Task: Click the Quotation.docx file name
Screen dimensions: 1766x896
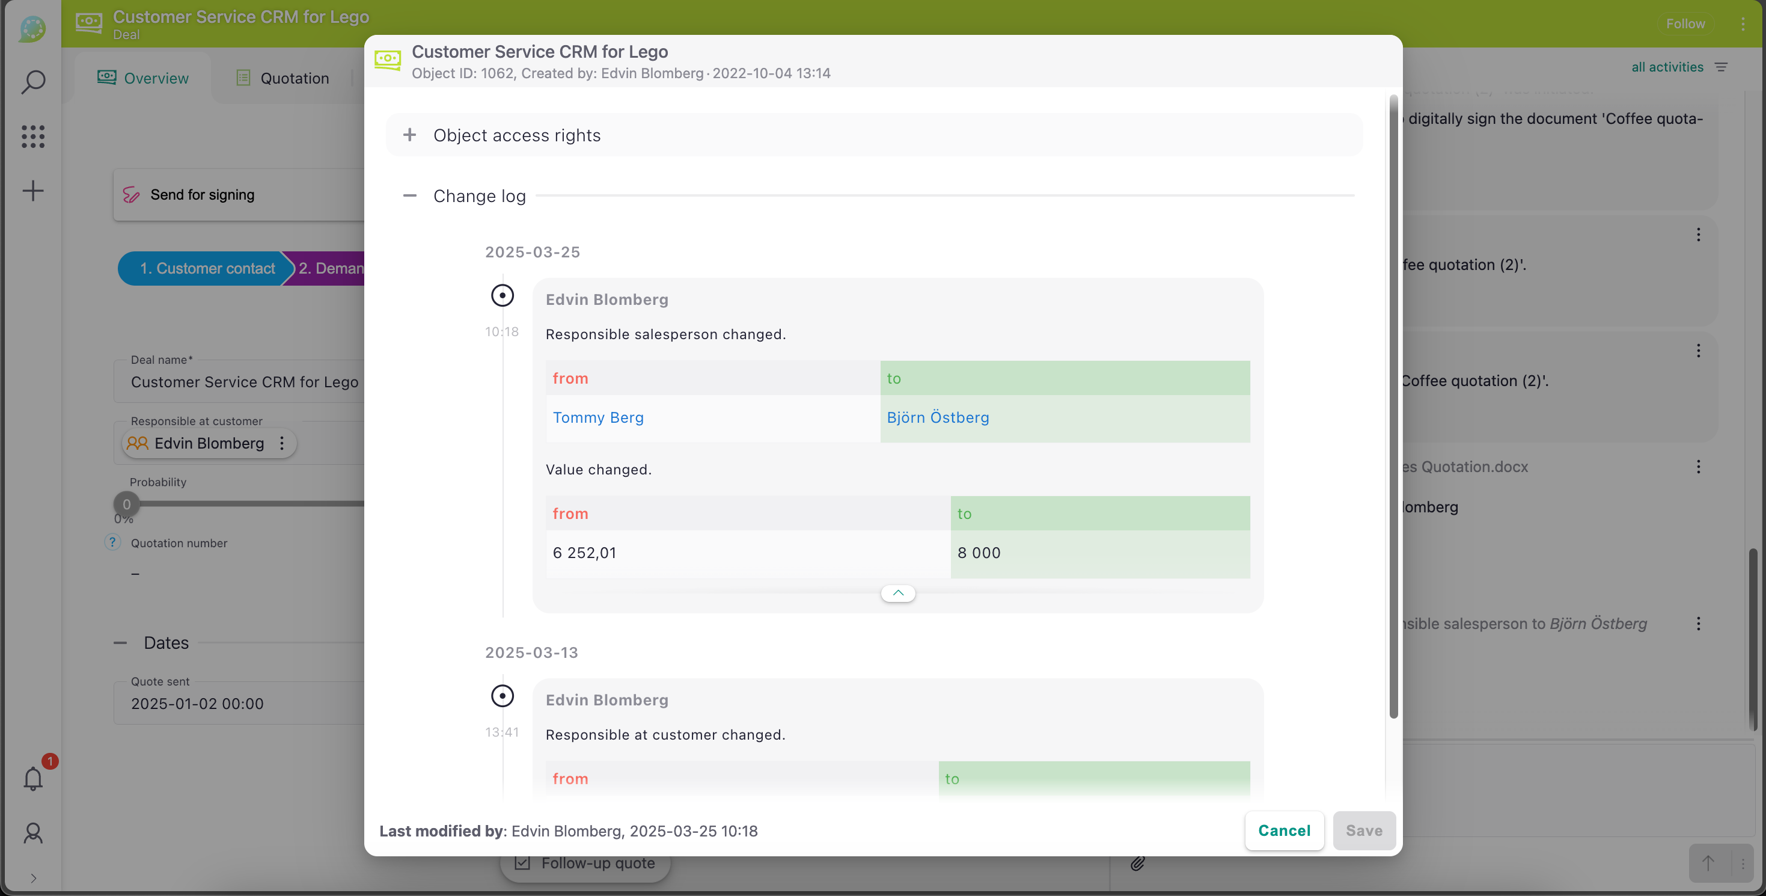Action: tap(1465, 467)
